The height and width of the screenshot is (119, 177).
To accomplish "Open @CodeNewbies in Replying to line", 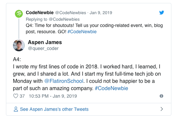I will coord(64,19).
